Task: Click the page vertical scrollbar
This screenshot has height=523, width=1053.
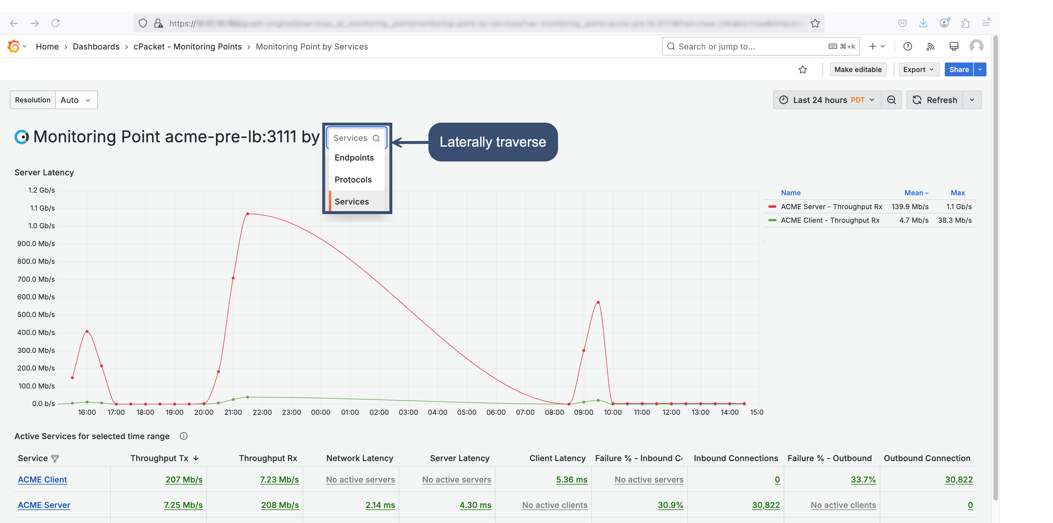Action: point(995,268)
